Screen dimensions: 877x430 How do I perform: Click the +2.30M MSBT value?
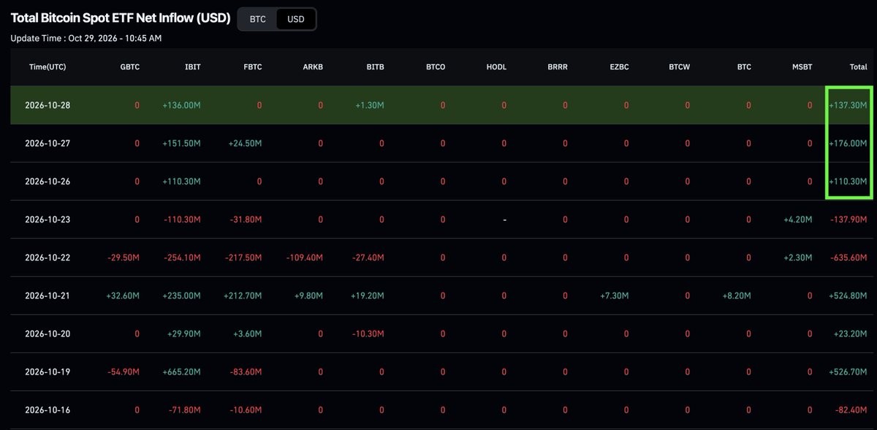797,257
